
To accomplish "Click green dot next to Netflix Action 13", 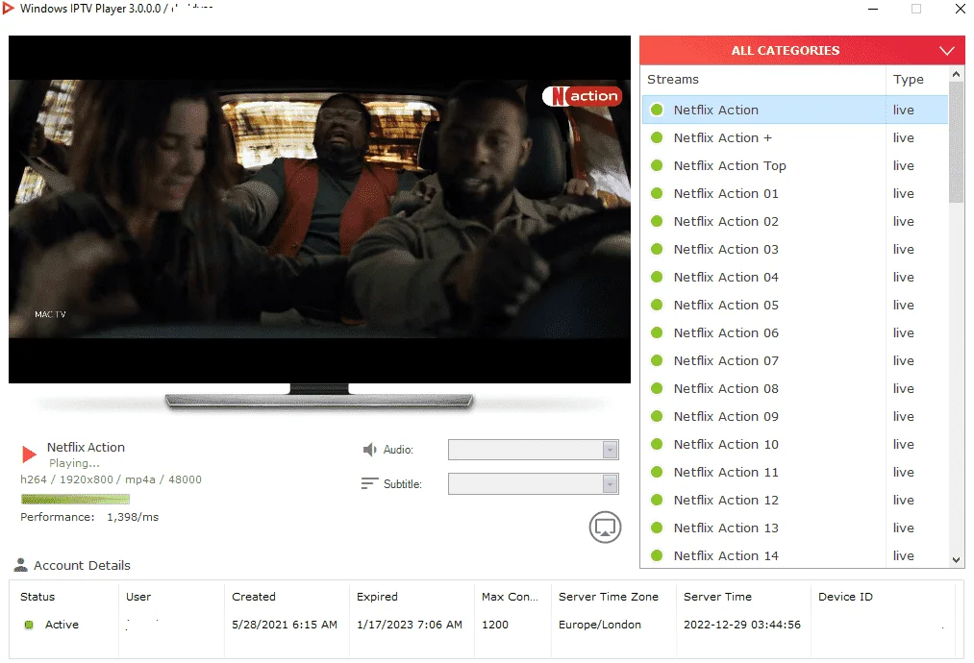I will (657, 528).
